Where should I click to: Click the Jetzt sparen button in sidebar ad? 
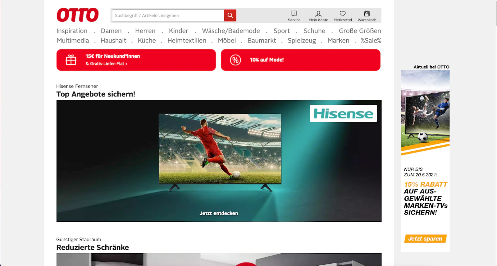pyautogui.click(x=425, y=239)
